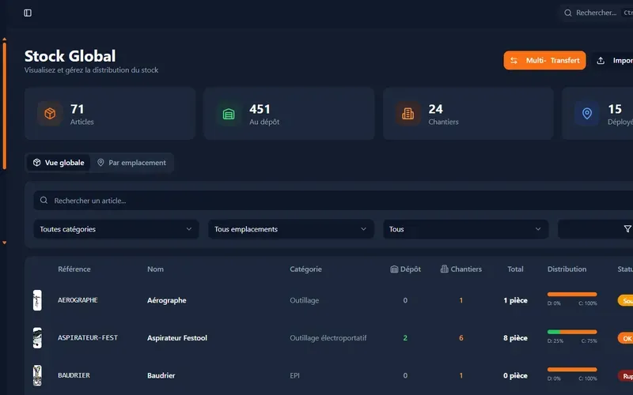This screenshot has height=395, width=633.
Task: Switch to the Par emplacement tab
Action: (131, 163)
